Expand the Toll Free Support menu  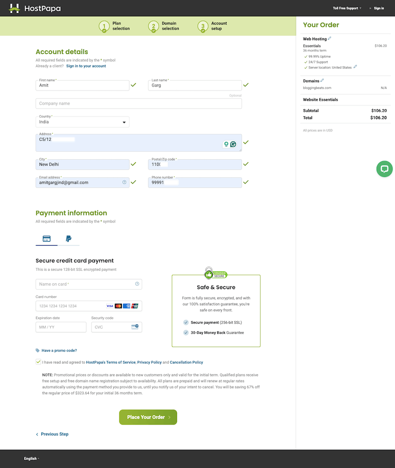[347, 8]
